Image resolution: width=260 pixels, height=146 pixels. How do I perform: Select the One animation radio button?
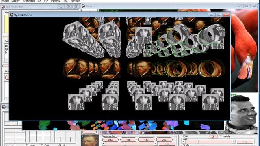pyautogui.click(x=42, y=145)
